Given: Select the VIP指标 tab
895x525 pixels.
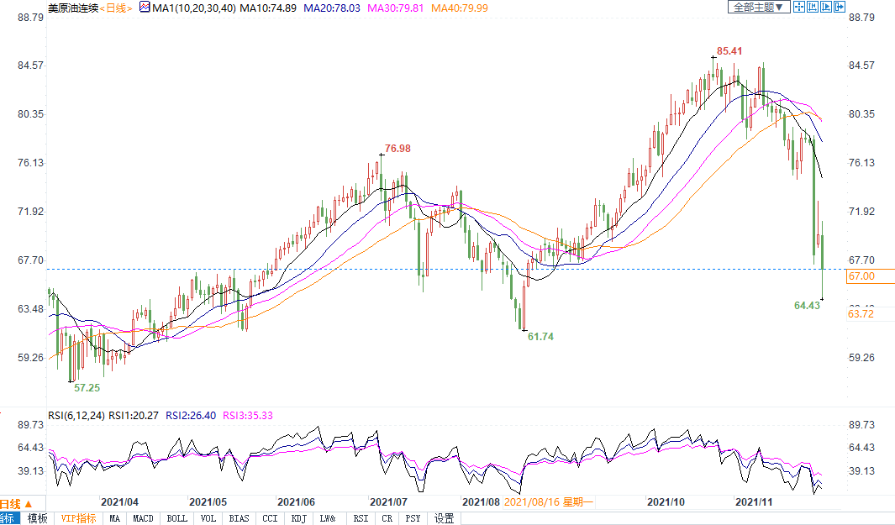Looking at the screenshot, I should point(78,518).
